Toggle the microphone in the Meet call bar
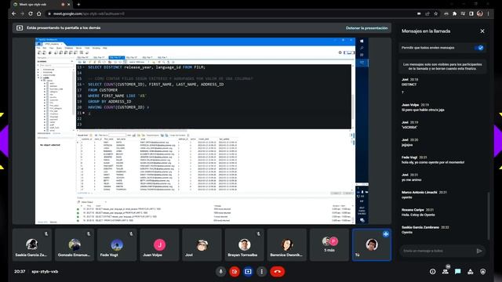502x282 pixels. (220, 272)
